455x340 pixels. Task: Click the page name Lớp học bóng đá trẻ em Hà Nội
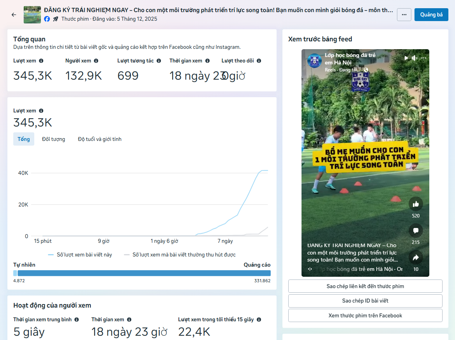click(350, 59)
